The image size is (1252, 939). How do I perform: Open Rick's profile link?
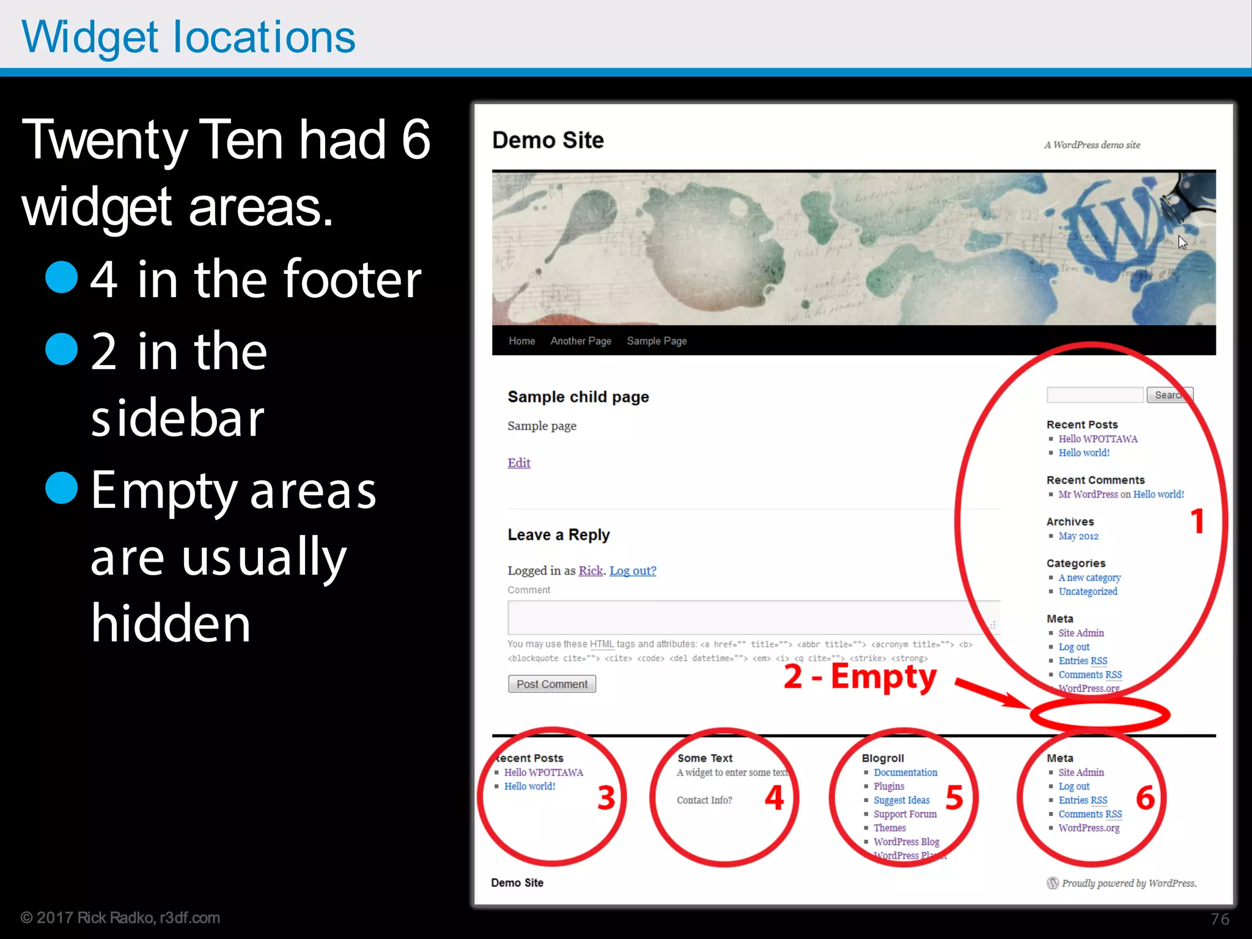coord(590,570)
